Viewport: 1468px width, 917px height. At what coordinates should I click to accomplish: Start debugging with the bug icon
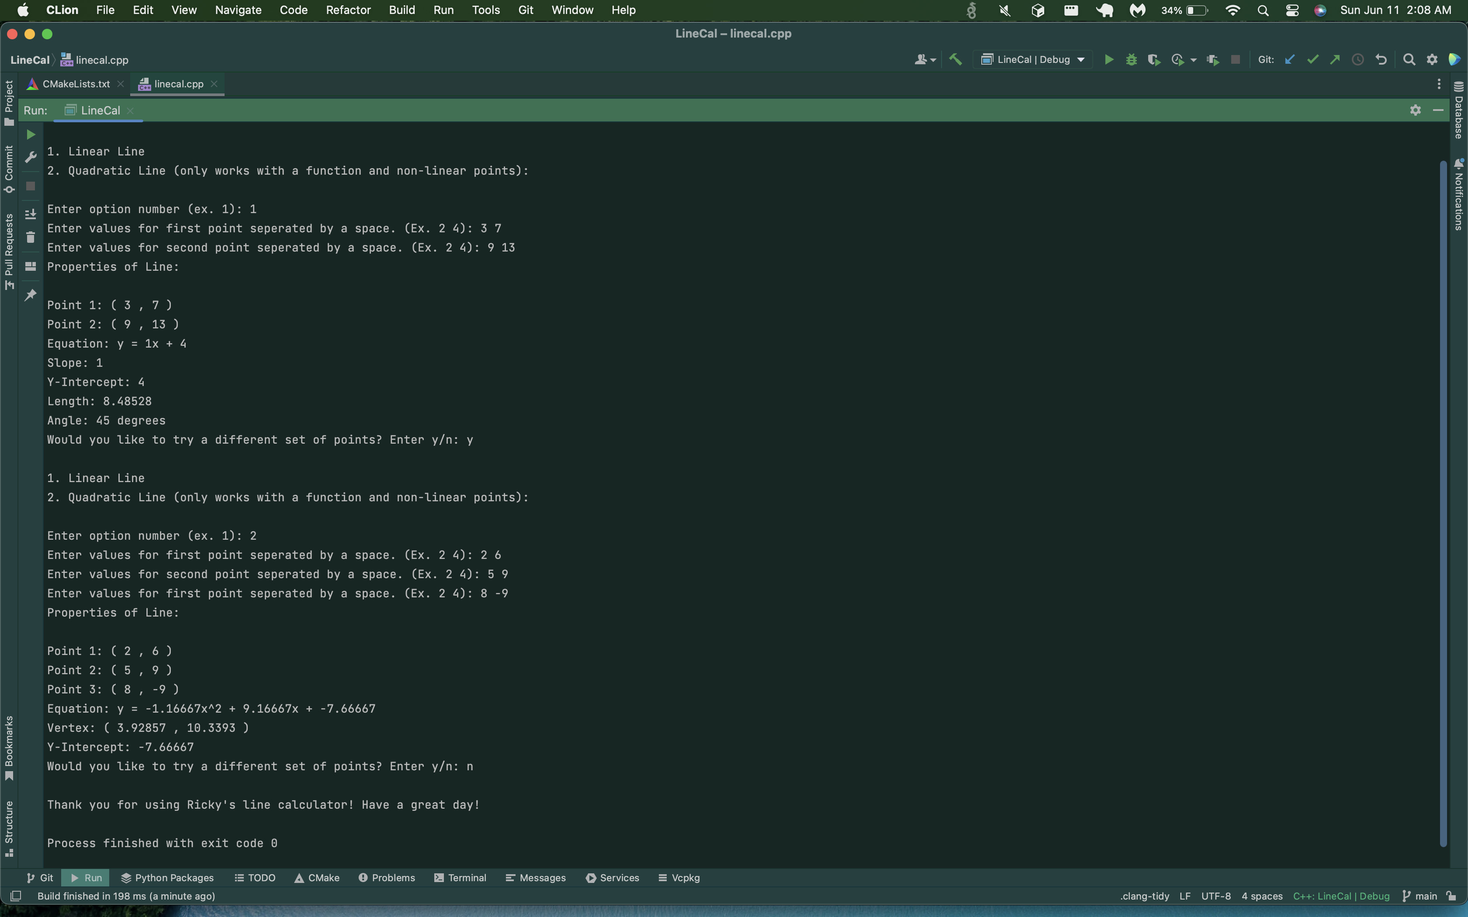tap(1131, 59)
